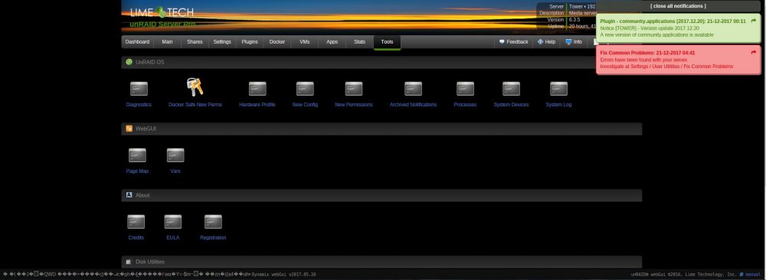The width and height of the screenshot is (766, 280).
Task: Open the System Log tool icon
Action: (558, 89)
